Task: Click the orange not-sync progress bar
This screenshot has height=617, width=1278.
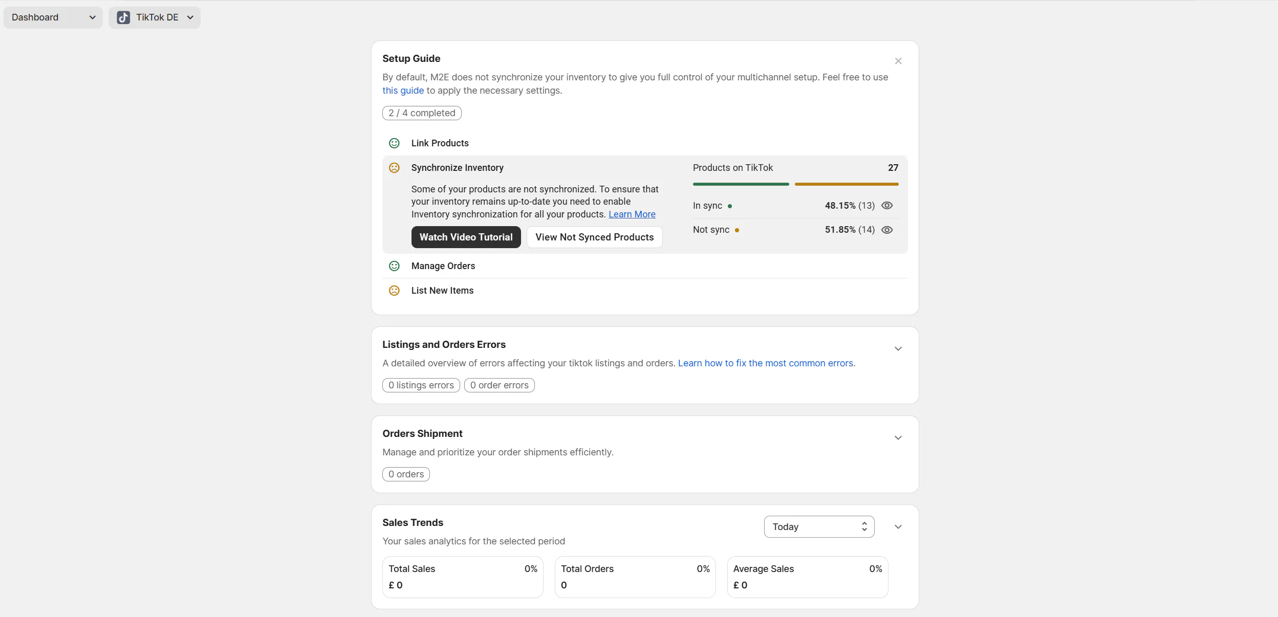Action: [847, 184]
